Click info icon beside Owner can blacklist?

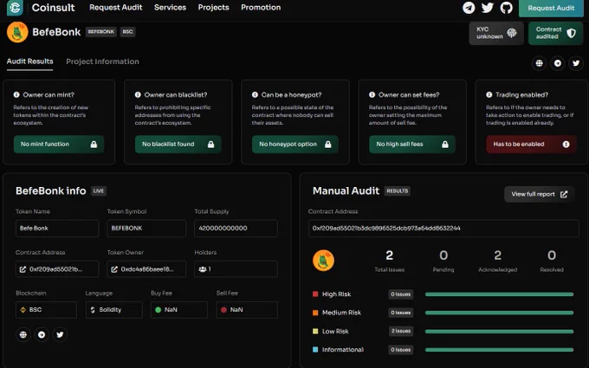(138, 94)
